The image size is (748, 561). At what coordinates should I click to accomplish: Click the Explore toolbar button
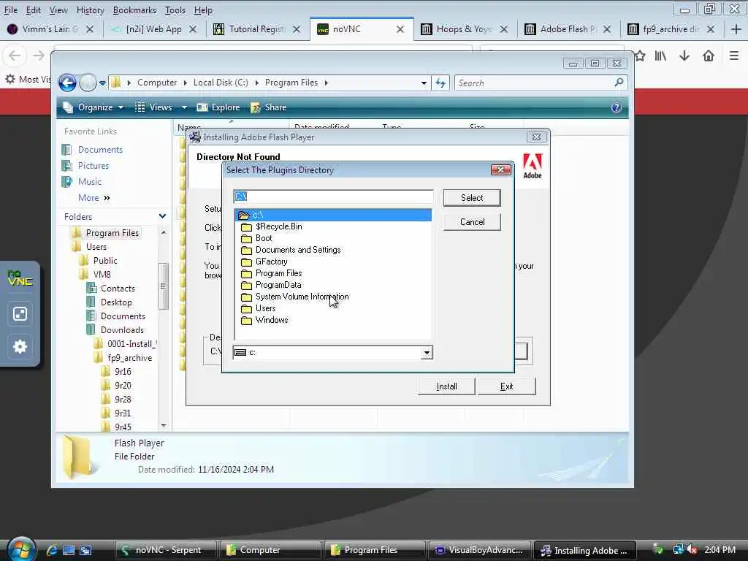coord(218,107)
